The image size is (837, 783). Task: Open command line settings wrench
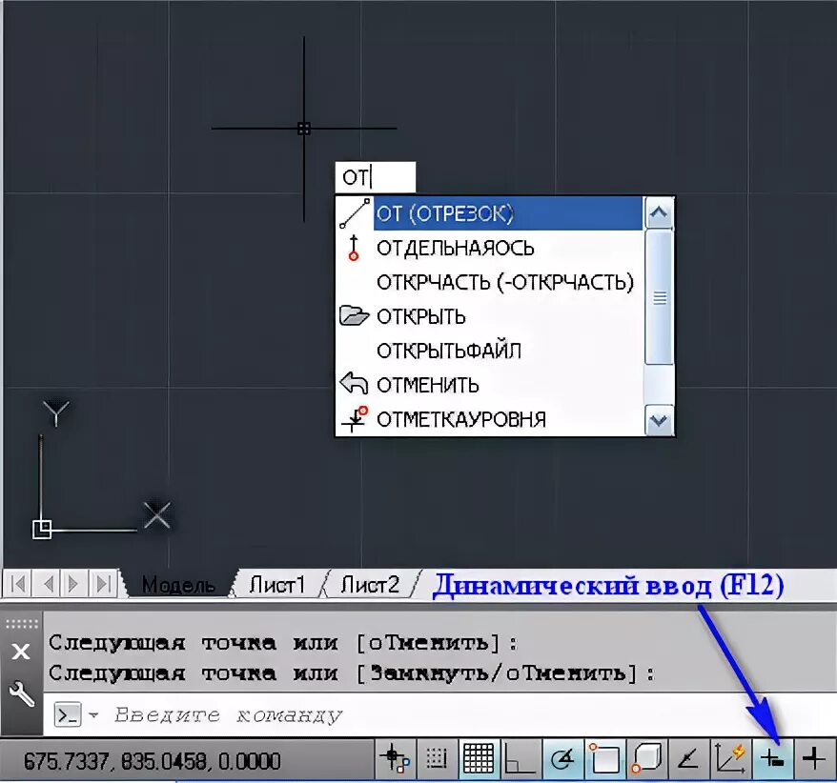21,693
